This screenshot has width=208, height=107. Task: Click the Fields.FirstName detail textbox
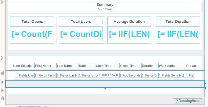tap(45, 75)
